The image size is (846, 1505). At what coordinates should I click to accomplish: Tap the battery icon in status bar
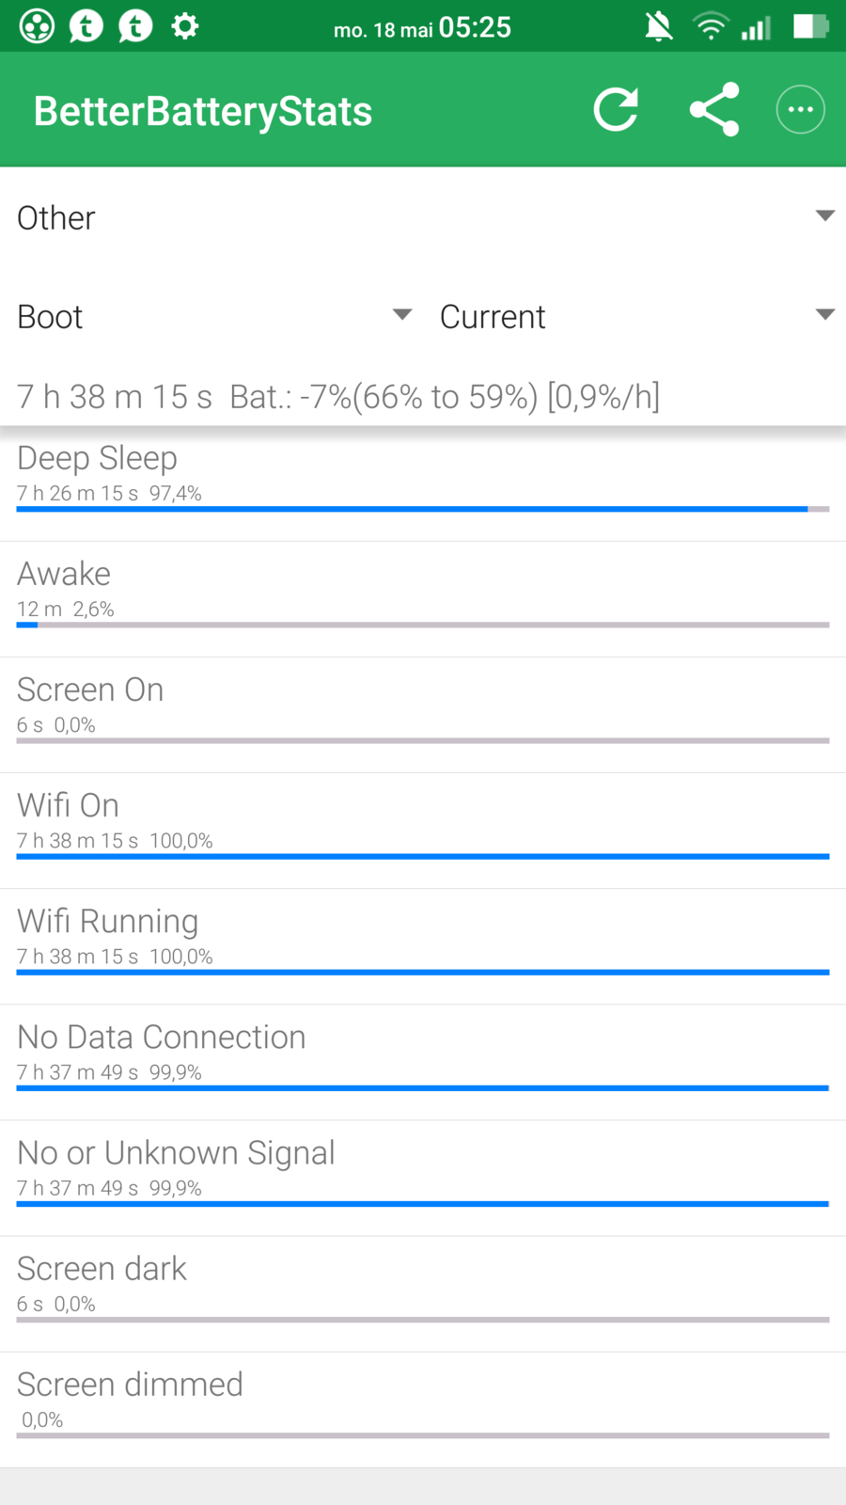[x=809, y=26]
